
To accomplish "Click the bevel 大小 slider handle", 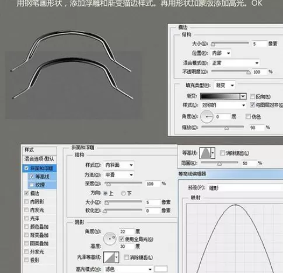I will point(106,203).
